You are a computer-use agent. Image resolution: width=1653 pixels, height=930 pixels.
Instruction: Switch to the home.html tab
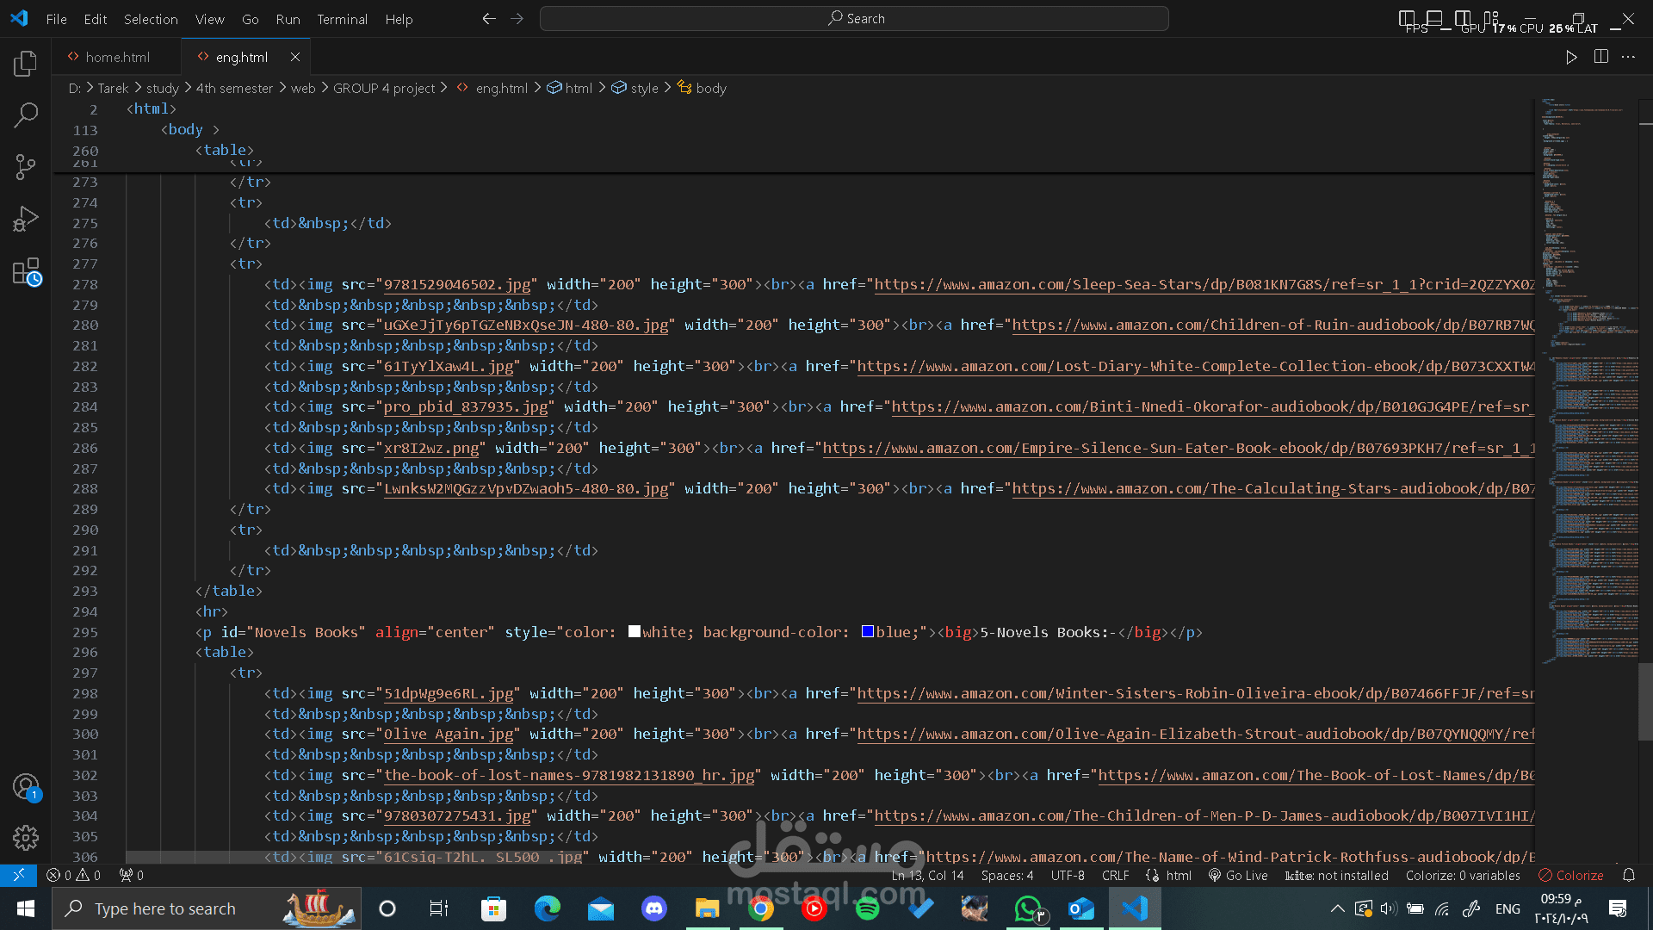click(117, 57)
